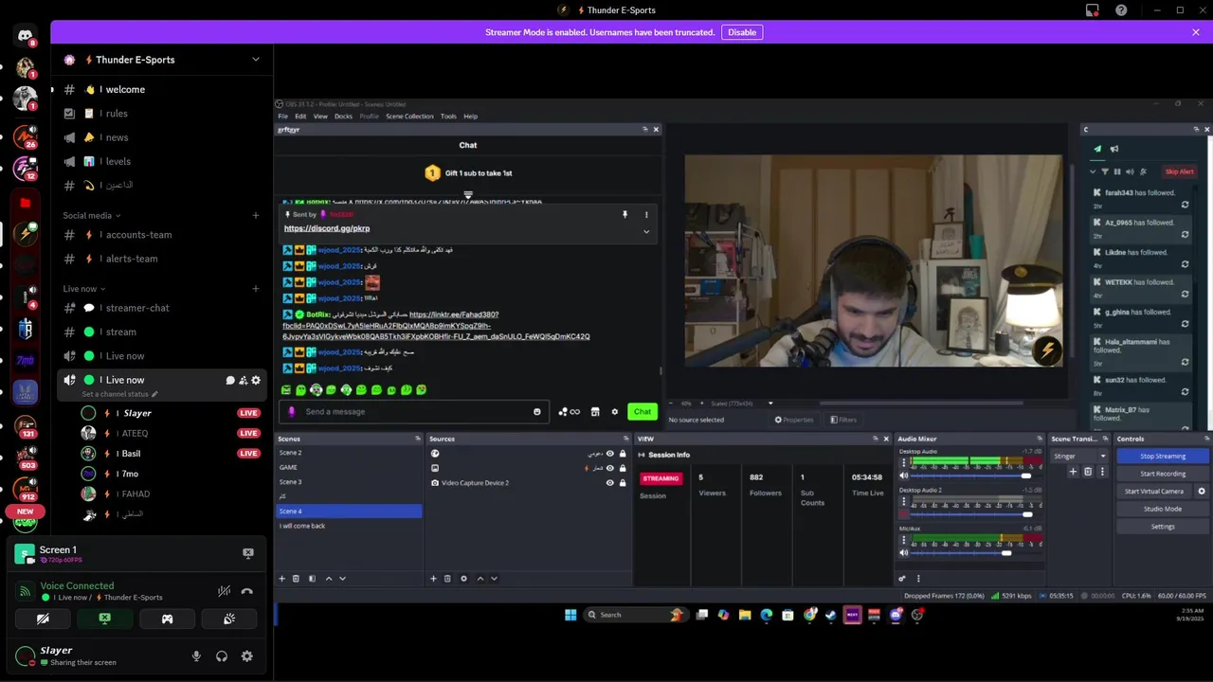Mute Desktop Audio speaker icon

click(903, 476)
